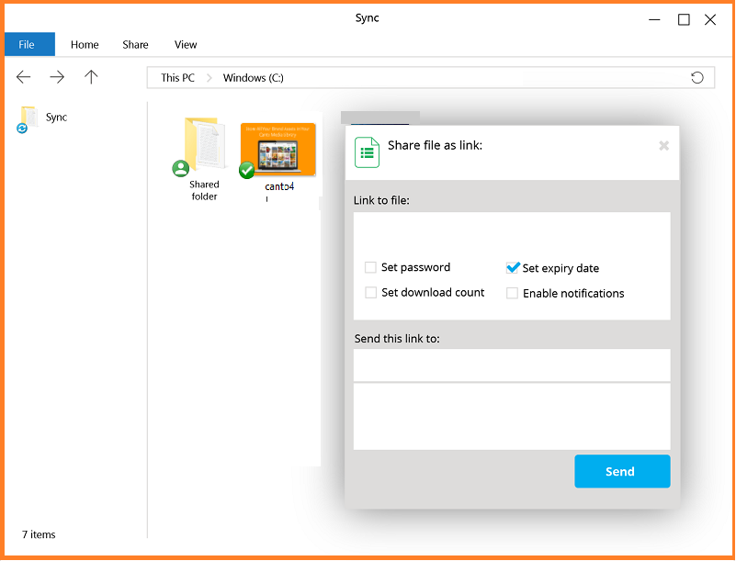
Task: Click the '7 items' status text
Action: coord(39,534)
